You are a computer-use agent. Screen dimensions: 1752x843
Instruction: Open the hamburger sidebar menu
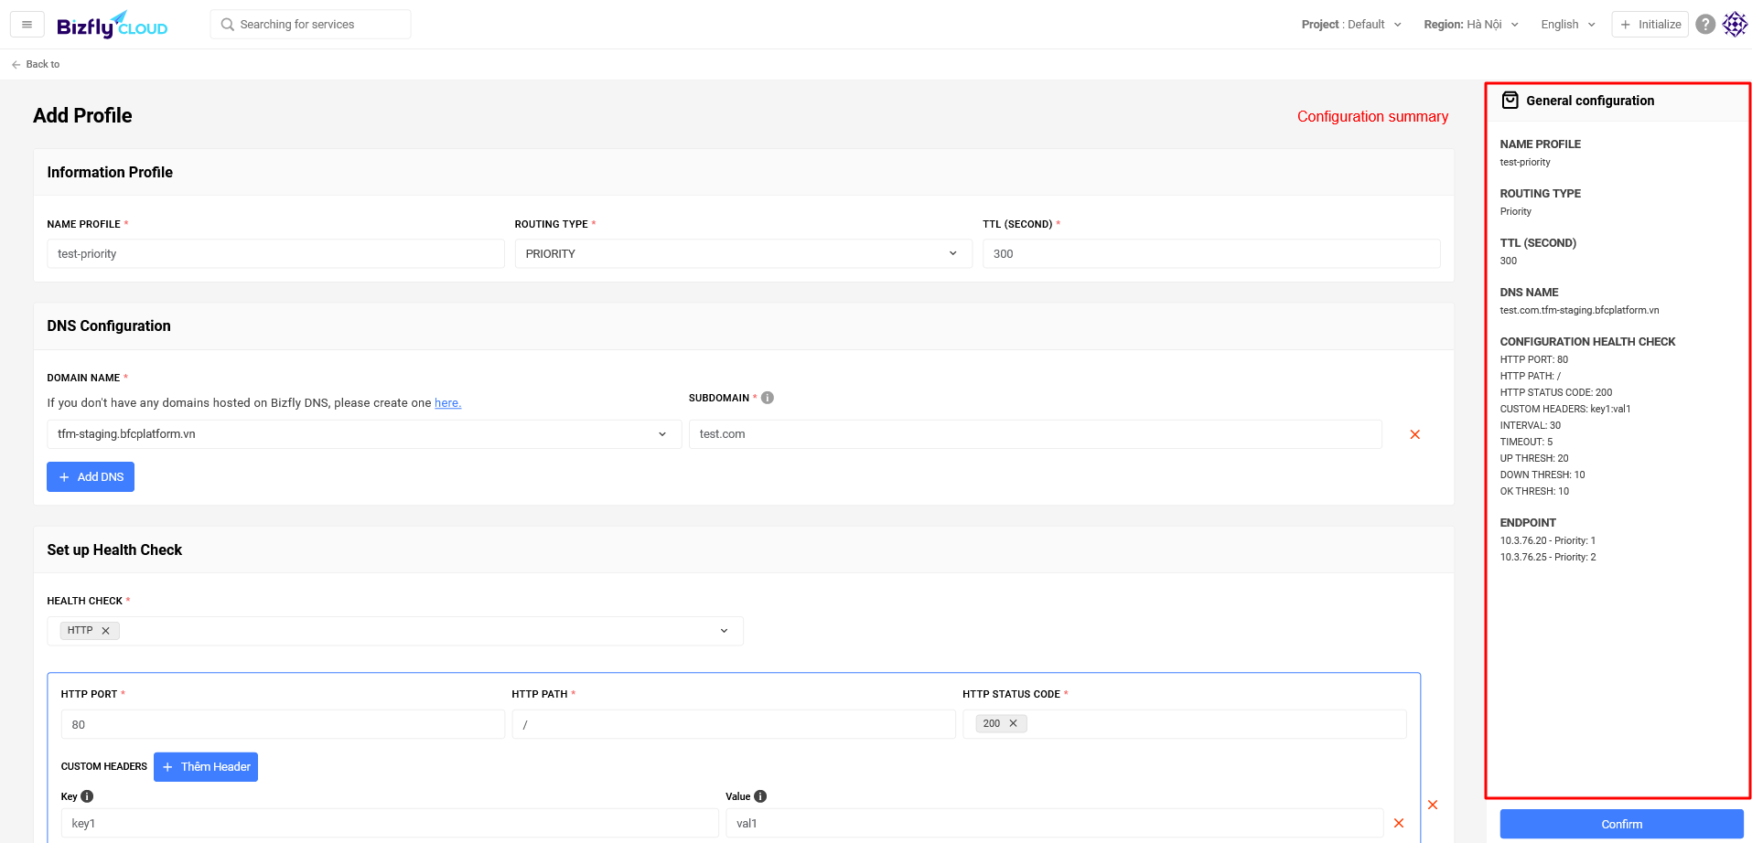coord(27,25)
